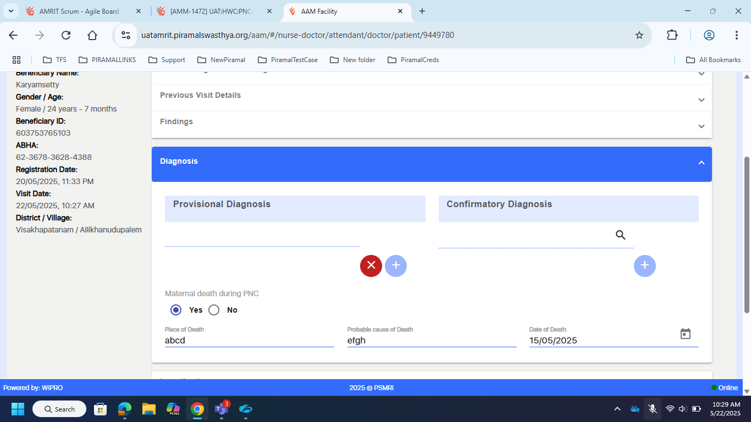Open the Windows Start menu
The image size is (751, 422).
(18, 409)
